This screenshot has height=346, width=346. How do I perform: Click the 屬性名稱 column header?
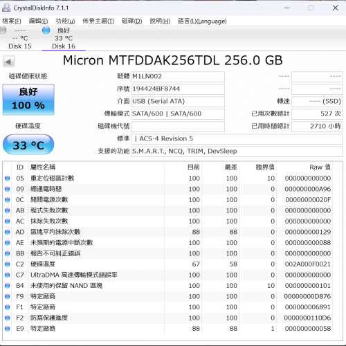96,167
